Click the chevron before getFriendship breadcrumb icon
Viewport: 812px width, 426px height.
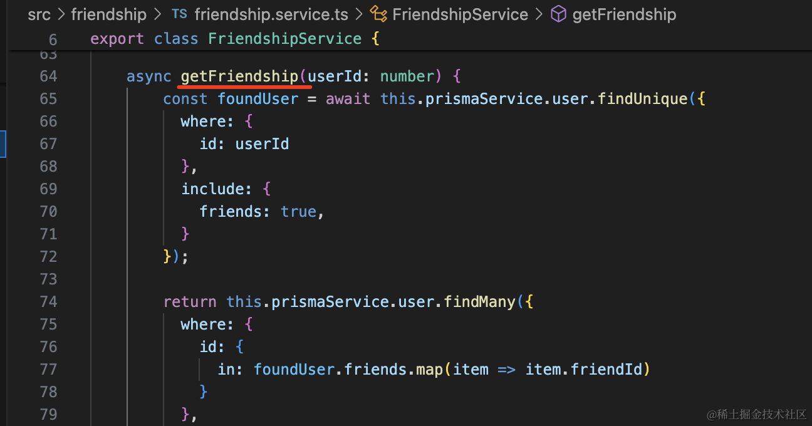tap(539, 14)
